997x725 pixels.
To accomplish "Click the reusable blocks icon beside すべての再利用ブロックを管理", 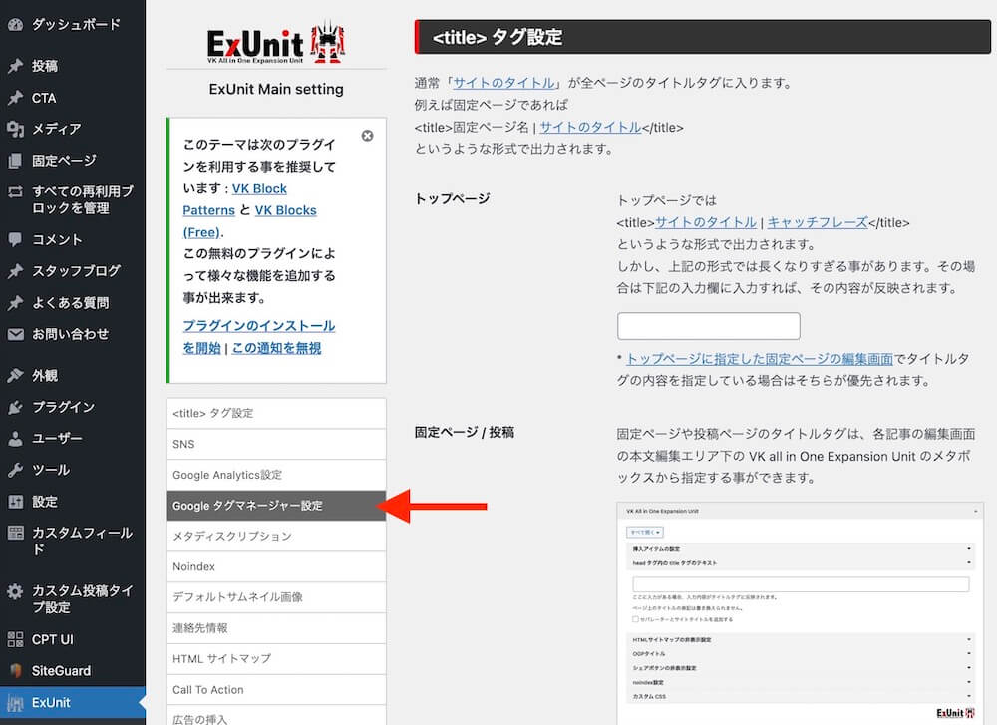I will (x=15, y=192).
